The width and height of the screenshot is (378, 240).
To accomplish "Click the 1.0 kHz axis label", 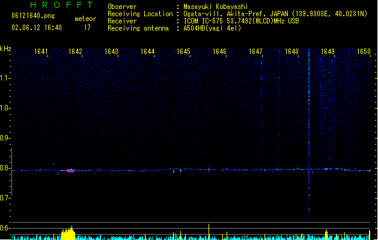I will (x=4, y=108).
